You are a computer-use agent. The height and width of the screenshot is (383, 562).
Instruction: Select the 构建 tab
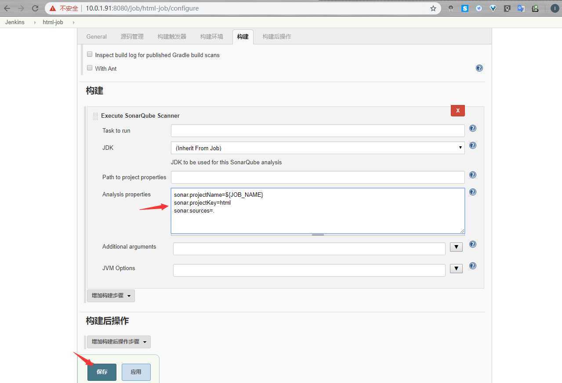[243, 36]
